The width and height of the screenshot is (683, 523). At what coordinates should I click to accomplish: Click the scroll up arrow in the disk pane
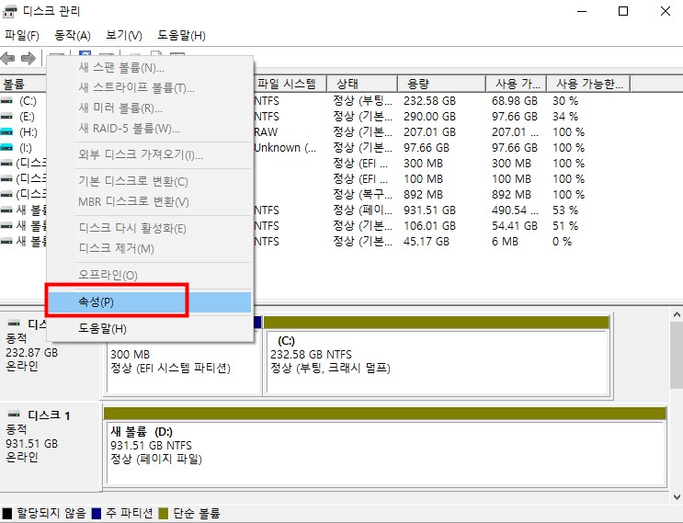(677, 314)
